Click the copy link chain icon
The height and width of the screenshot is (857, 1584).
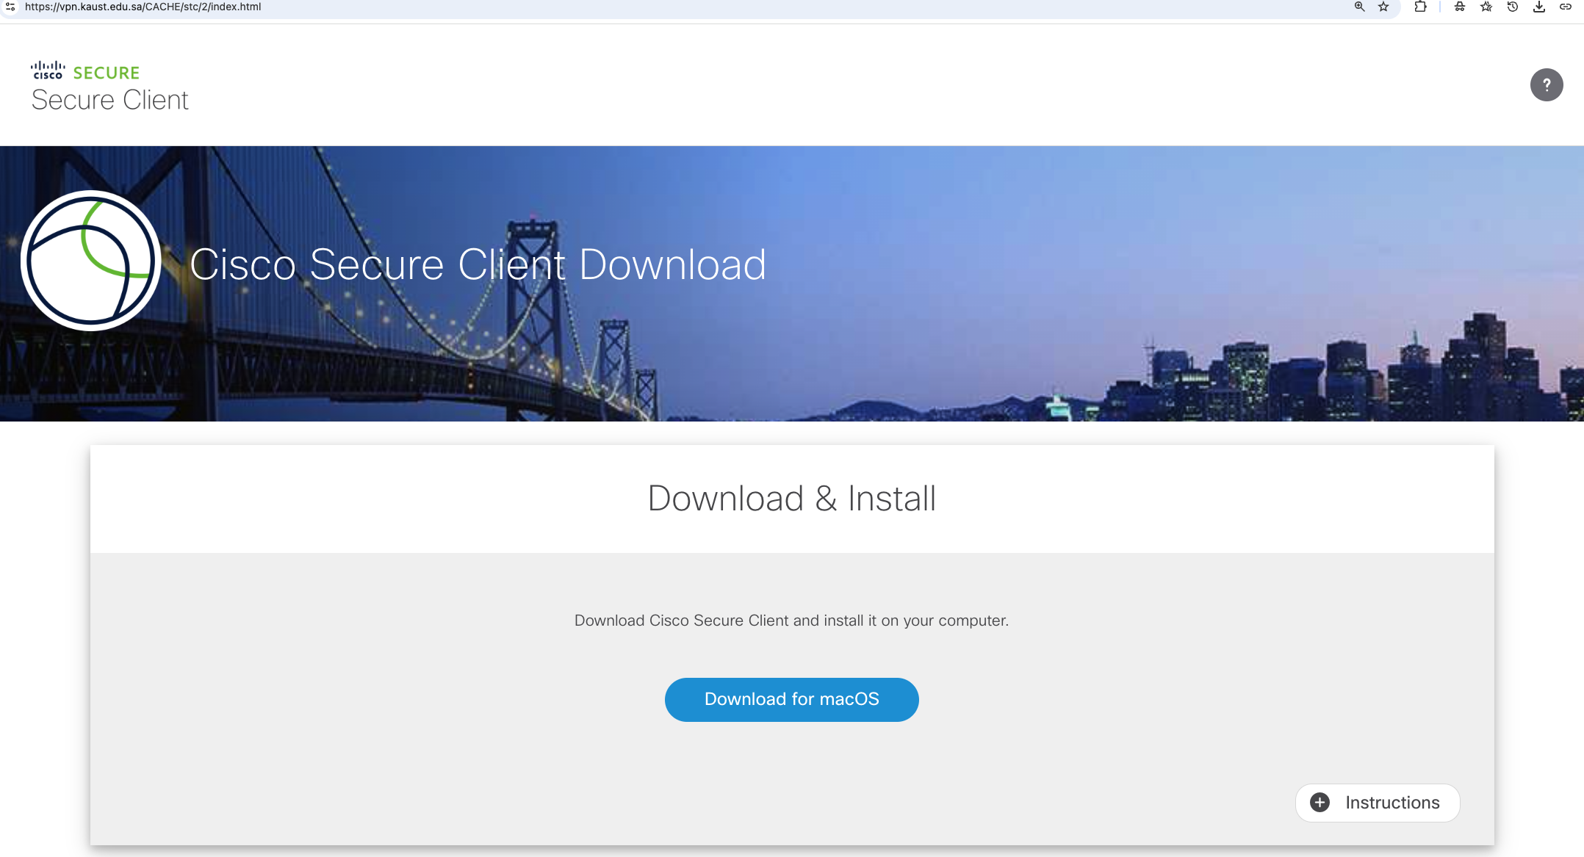[x=1566, y=7]
